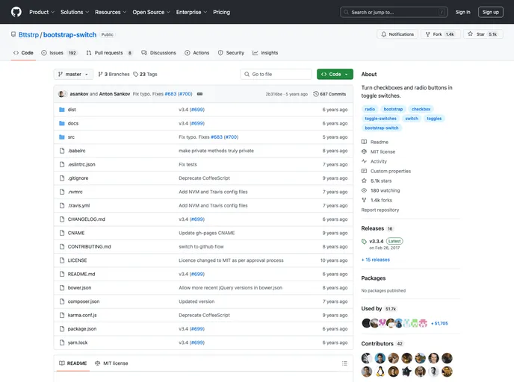Click the Go to file field
Screen dimensions: 514x382
click(276, 75)
